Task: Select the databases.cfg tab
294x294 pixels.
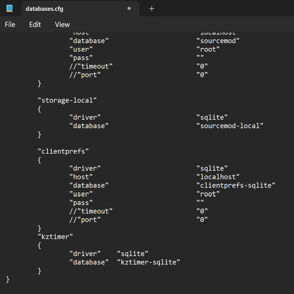Action: click(44, 9)
